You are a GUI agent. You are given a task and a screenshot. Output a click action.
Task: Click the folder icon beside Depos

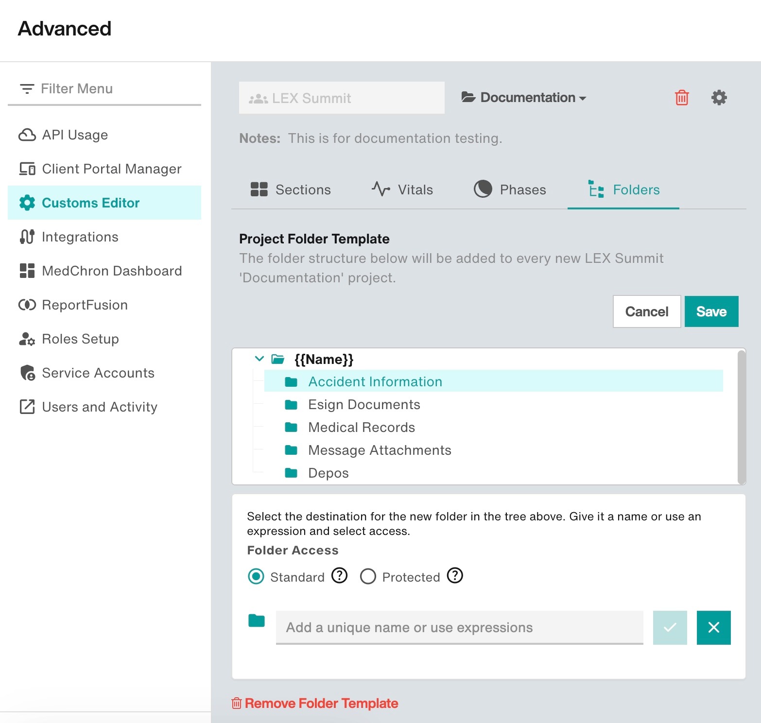(291, 473)
